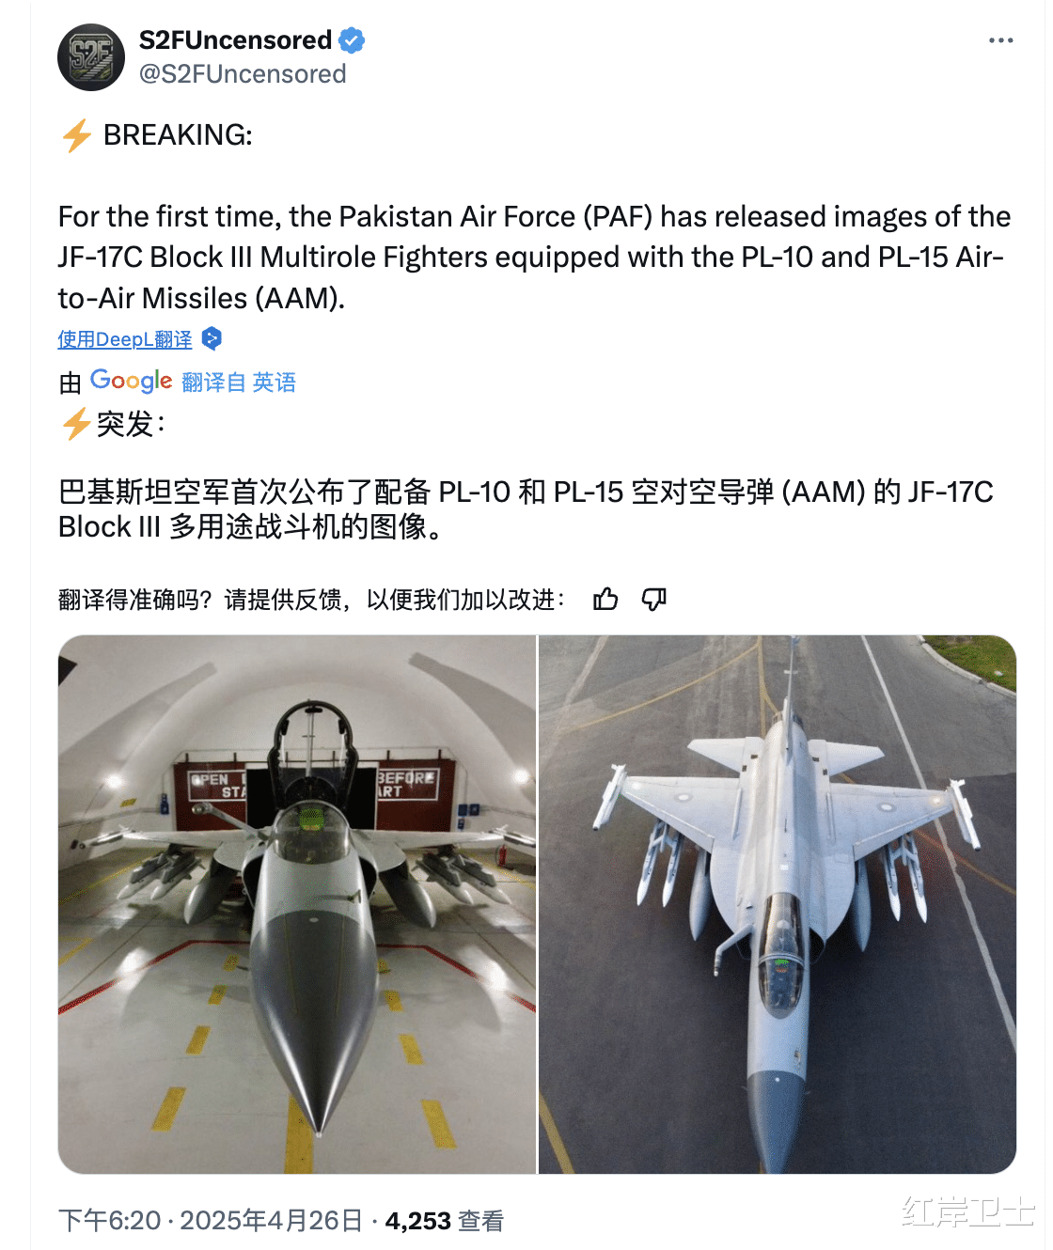The image size is (1053, 1250).
Task: Open the aerial runway photo of the JF-17
Action: point(778,904)
